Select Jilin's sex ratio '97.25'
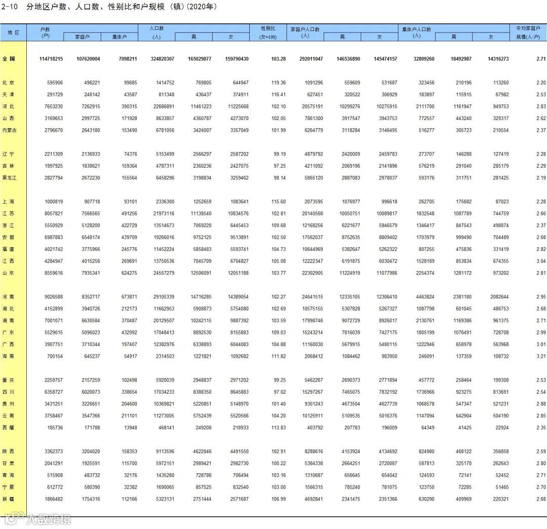This screenshot has height=529, width=547. coord(280,166)
